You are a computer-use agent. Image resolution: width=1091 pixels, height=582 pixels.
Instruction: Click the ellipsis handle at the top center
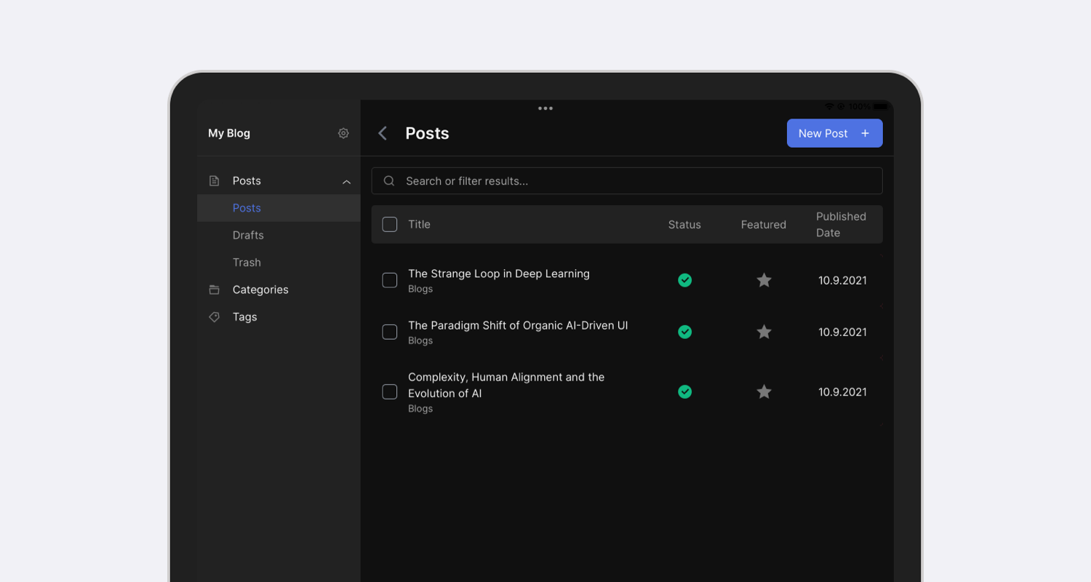pos(545,108)
